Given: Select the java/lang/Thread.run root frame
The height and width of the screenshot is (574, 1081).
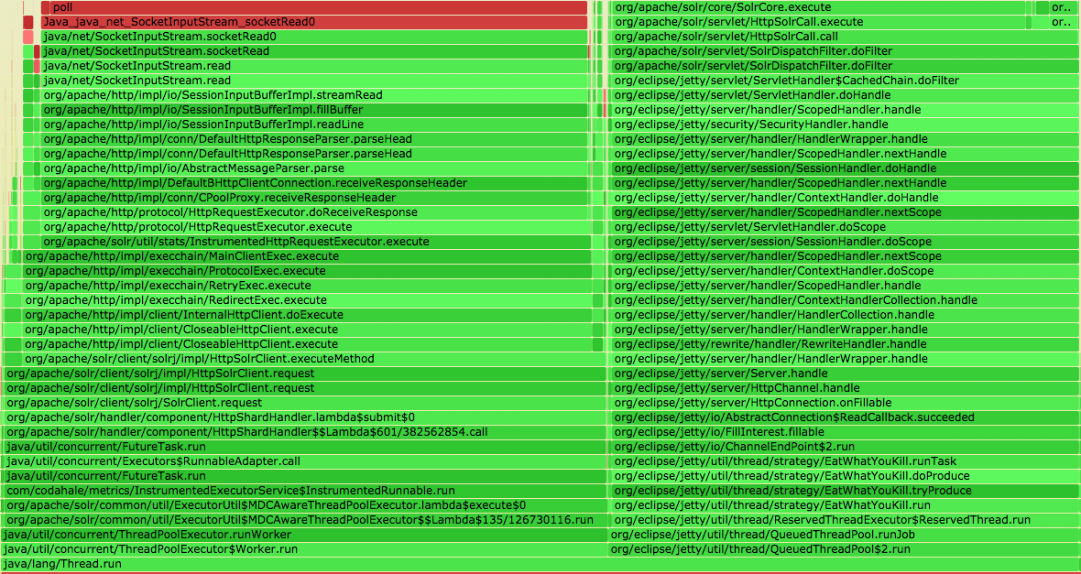Looking at the screenshot, I should tap(540, 564).
